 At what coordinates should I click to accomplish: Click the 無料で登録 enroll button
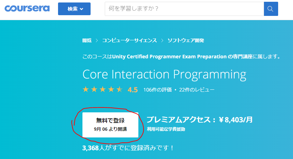[x=110, y=125]
